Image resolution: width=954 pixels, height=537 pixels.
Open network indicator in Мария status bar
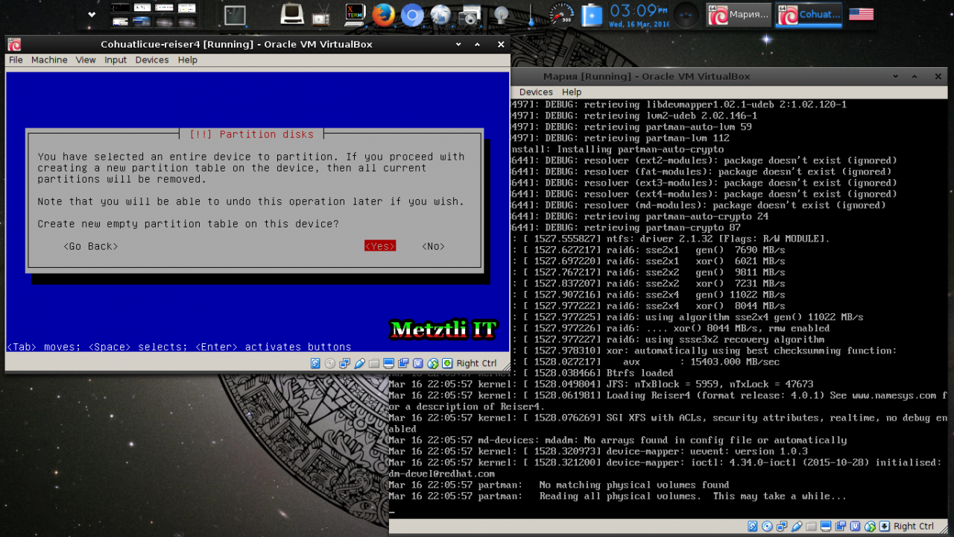[x=782, y=527]
